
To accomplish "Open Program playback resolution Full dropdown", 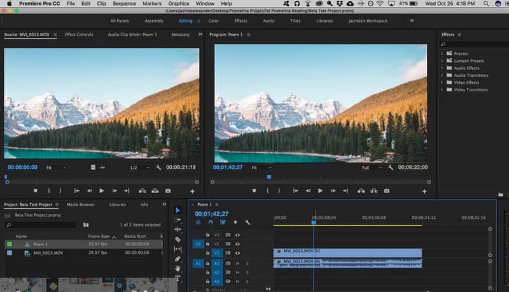I will (x=372, y=168).
